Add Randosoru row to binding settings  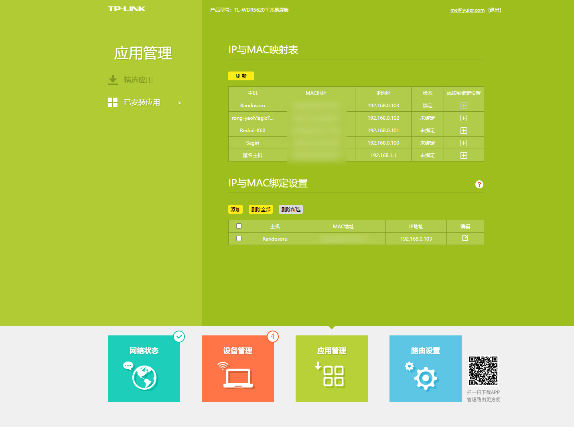pos(464,106)
